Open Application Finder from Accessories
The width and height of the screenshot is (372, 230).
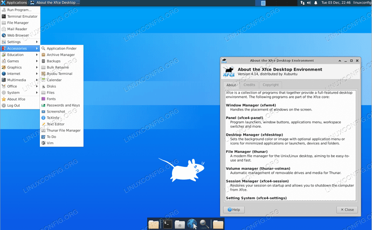click(x=61, y=48)
